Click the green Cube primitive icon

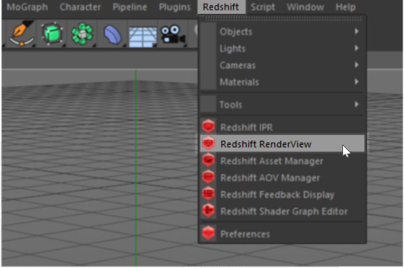(x=52, y=34)
